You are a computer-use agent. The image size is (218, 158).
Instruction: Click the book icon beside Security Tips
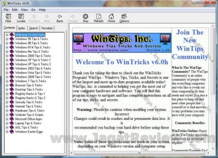pos(12,102)
